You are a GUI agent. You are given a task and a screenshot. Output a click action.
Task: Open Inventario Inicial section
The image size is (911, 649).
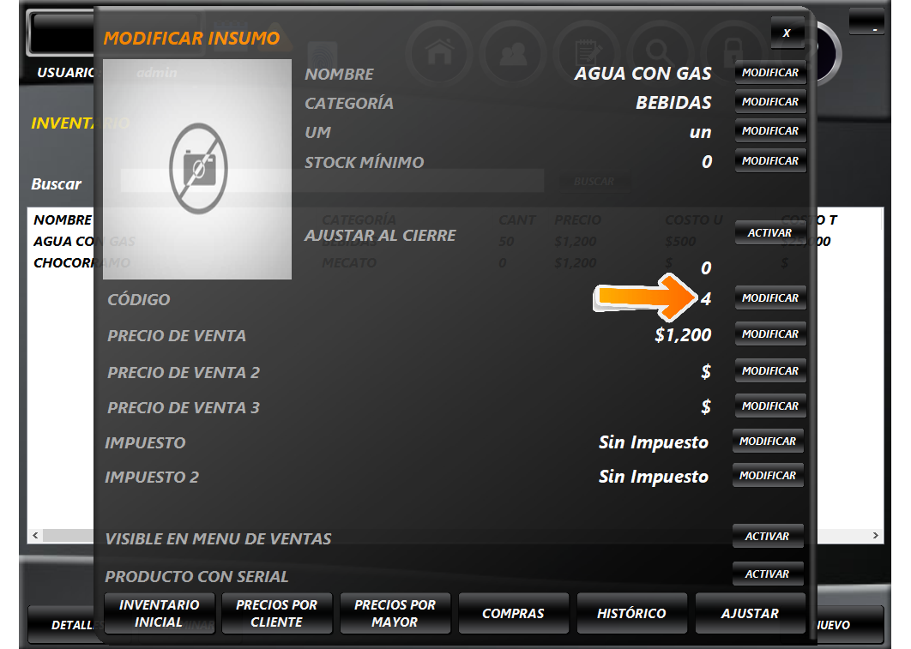tap(159, 614)
